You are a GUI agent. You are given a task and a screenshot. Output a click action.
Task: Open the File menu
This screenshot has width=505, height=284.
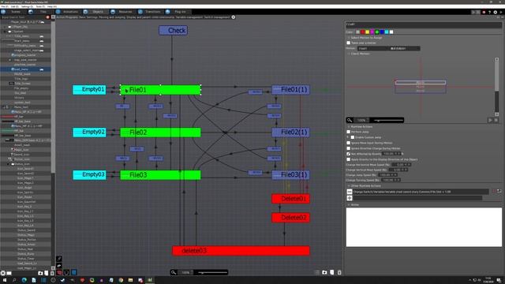pyautogui.click(x=5, y=6)
